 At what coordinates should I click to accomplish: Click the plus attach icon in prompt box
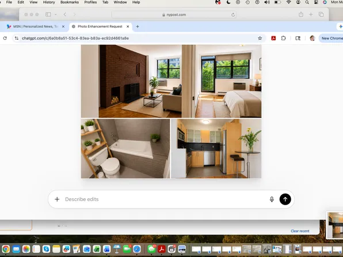click(57, 199)
